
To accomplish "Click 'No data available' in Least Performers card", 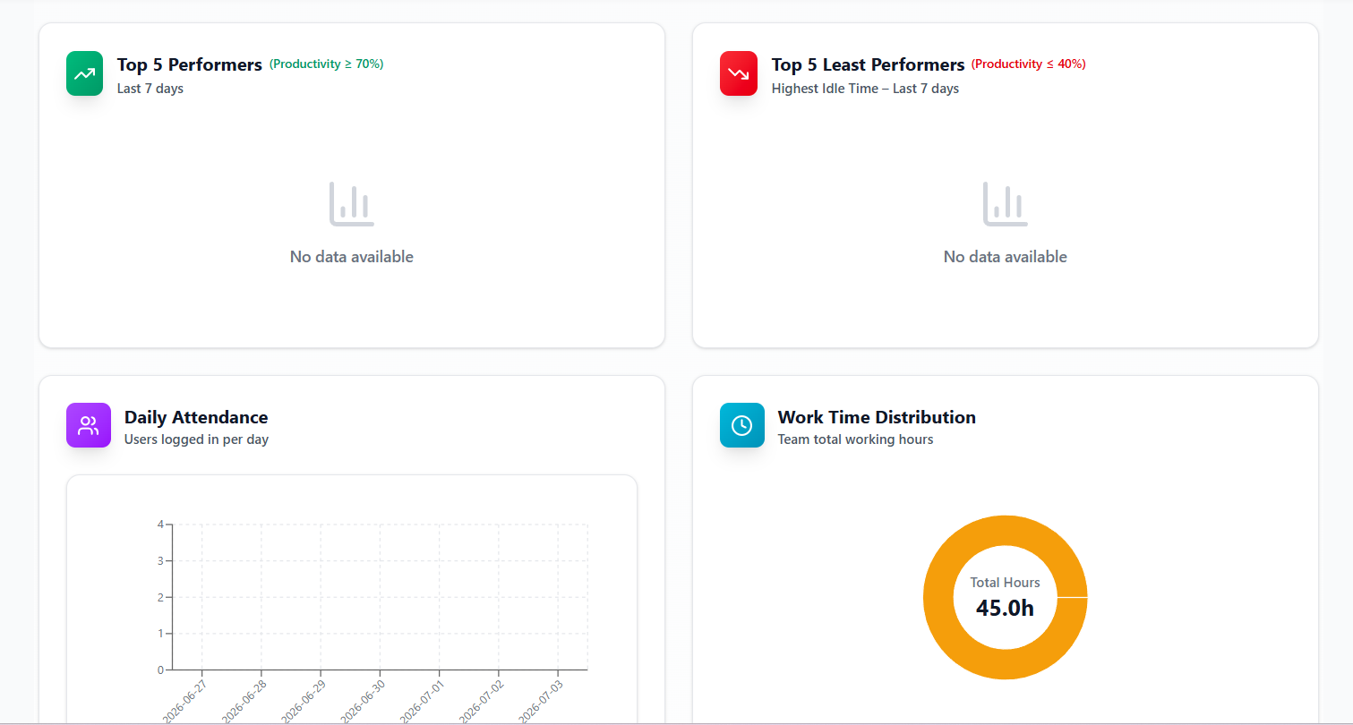I will tap(1006, 257).
